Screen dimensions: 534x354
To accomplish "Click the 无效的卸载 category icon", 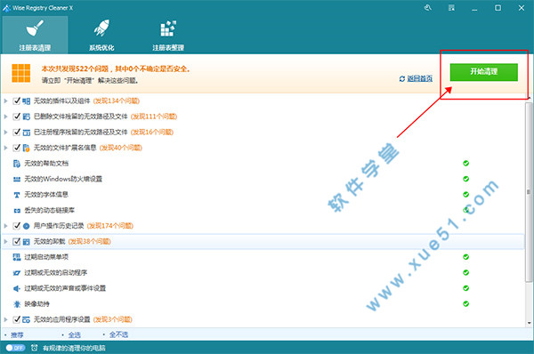I will click(26, 242).
